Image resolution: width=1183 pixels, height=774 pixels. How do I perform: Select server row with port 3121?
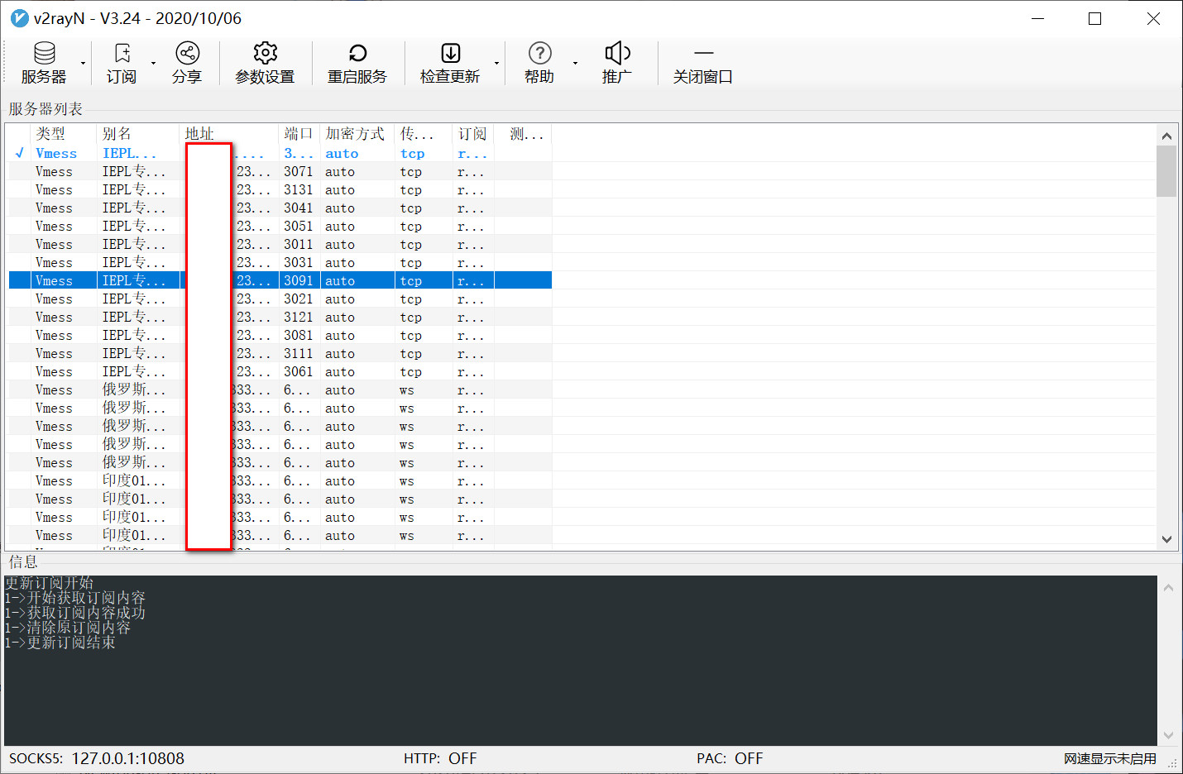280,318
